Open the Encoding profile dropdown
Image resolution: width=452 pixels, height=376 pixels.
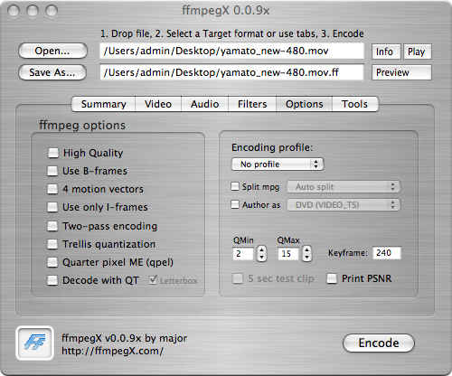(x=278, y=164)
